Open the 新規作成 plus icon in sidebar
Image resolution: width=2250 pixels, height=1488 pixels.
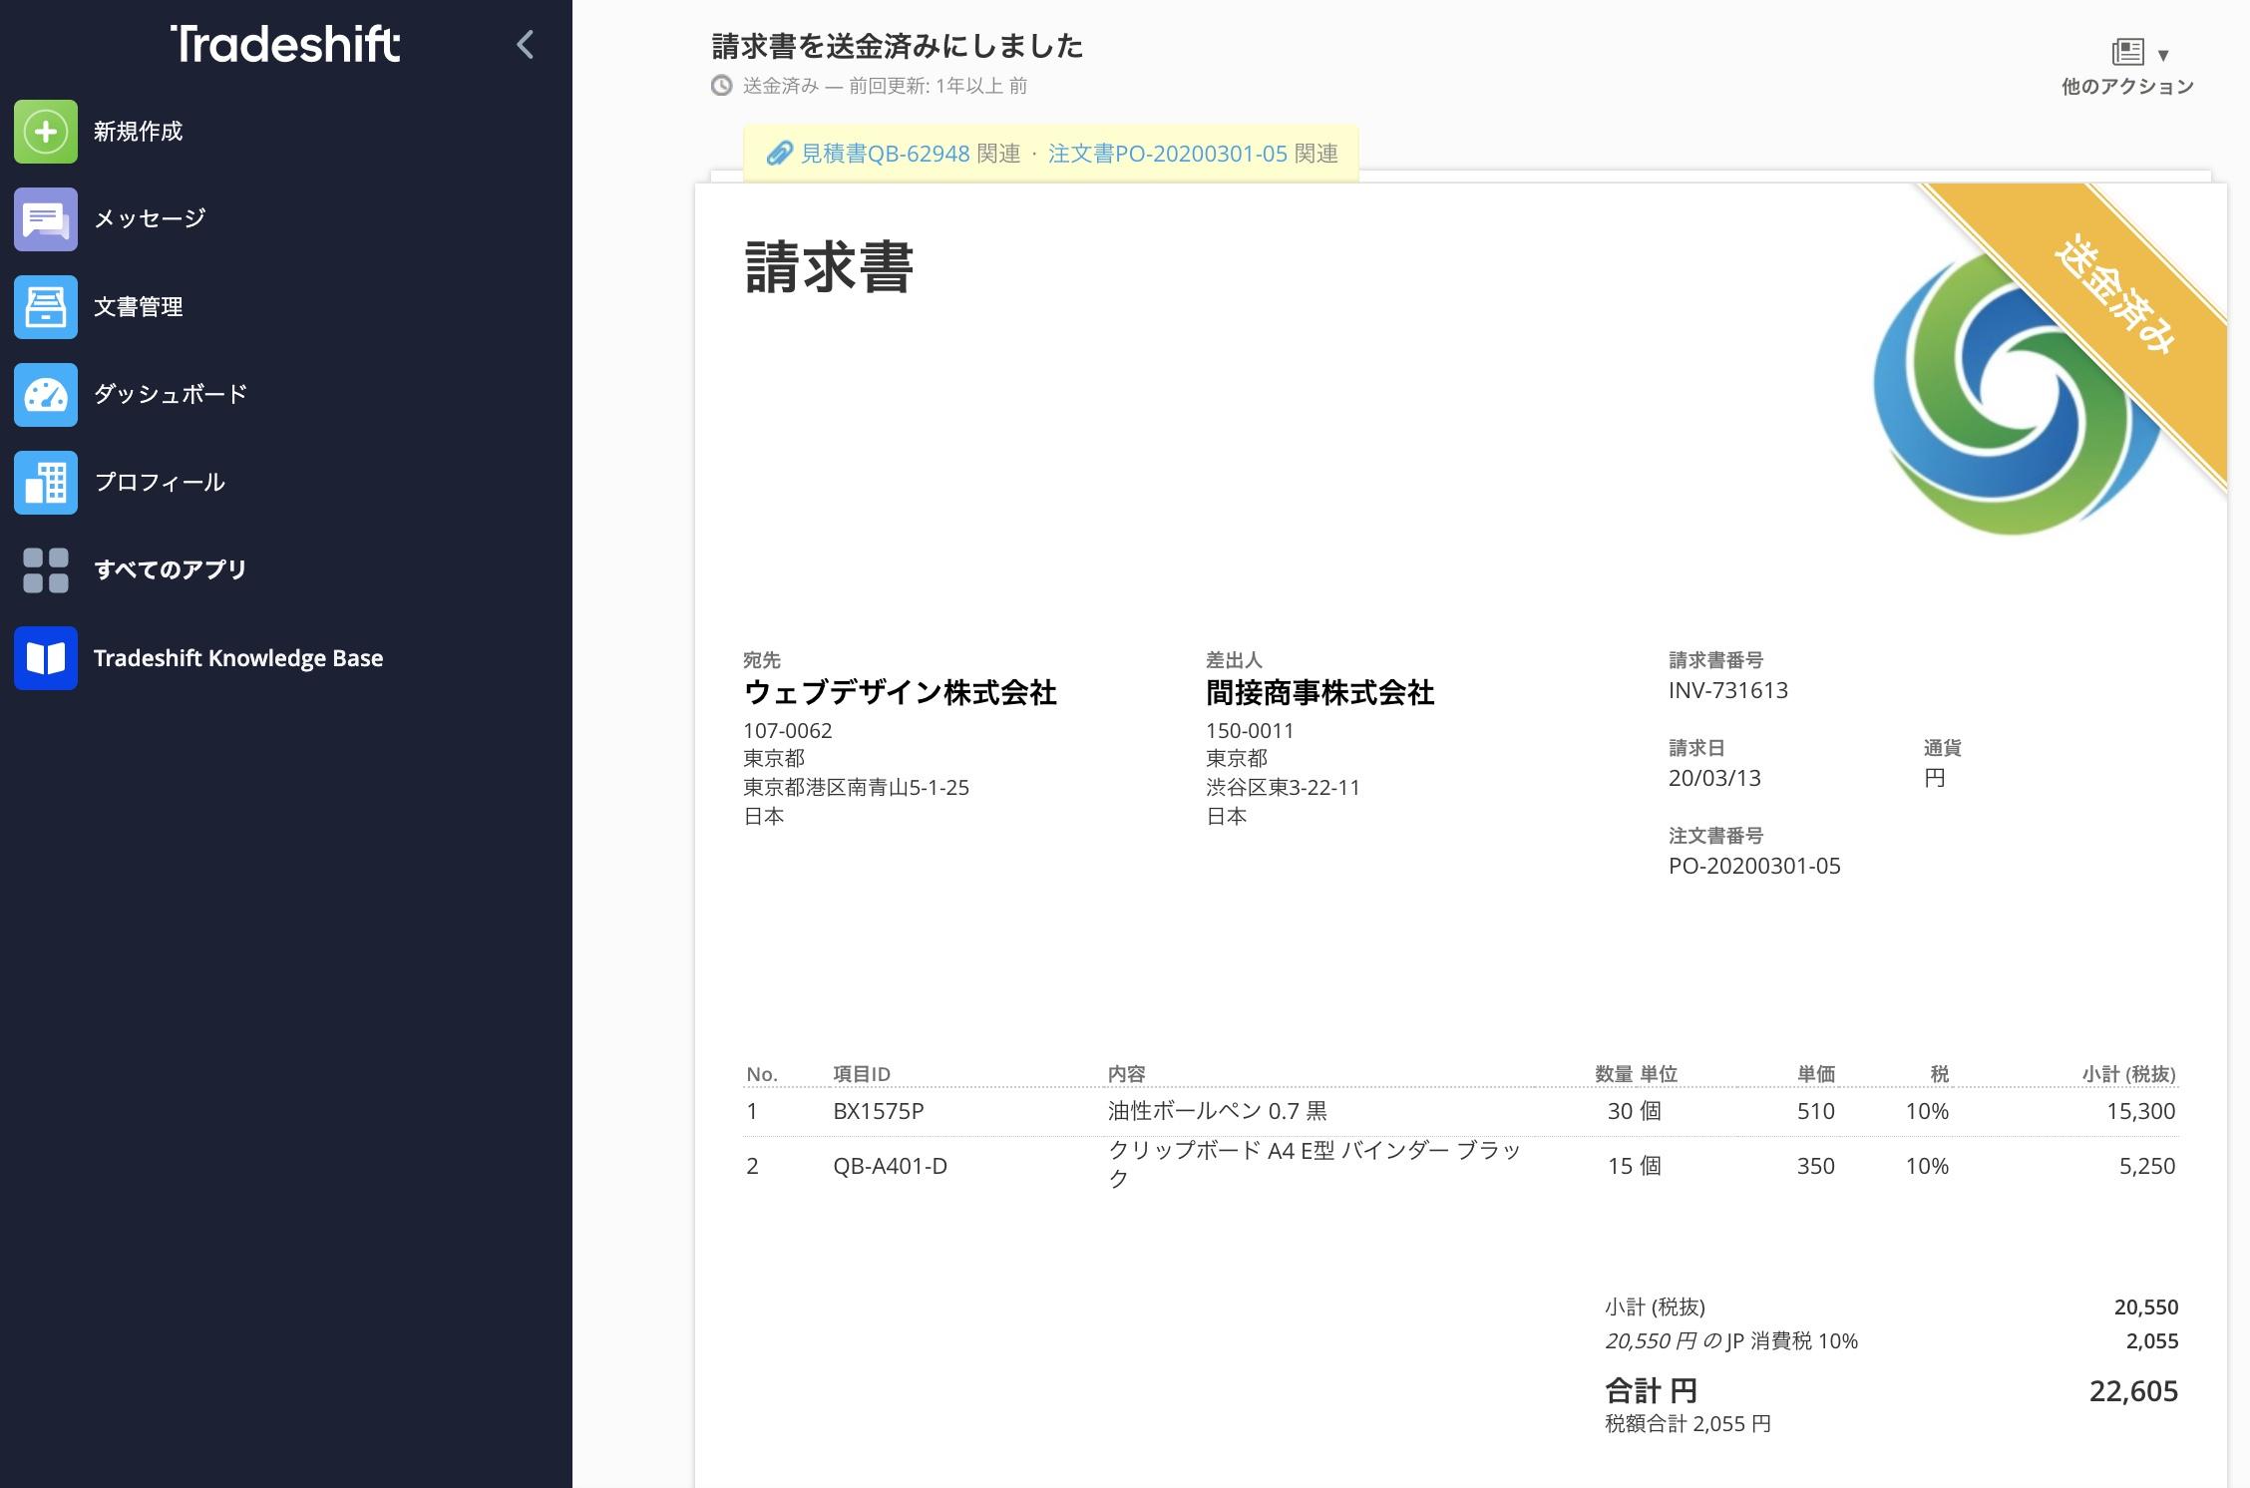click(x=44, y=132)
